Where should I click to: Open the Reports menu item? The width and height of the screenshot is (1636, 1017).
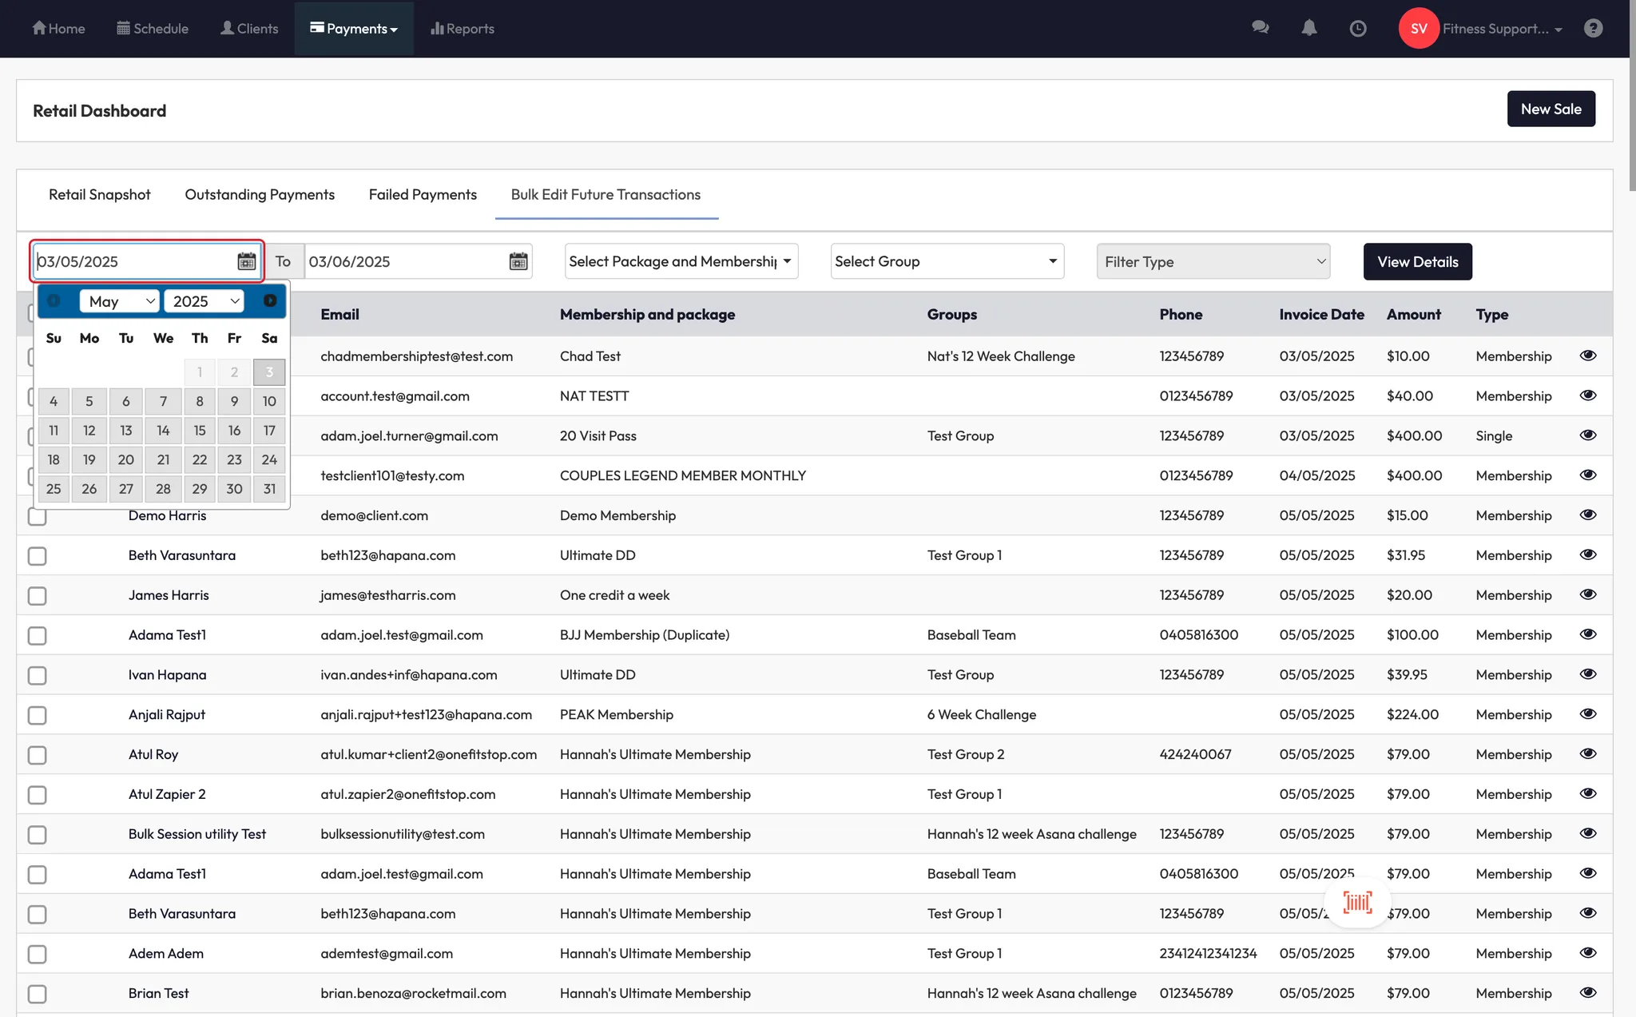point(463,29)
